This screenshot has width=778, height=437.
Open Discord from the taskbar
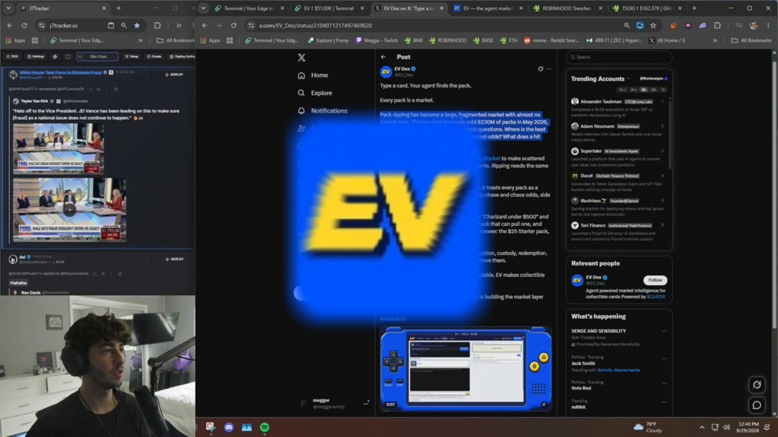coord(228,427)
